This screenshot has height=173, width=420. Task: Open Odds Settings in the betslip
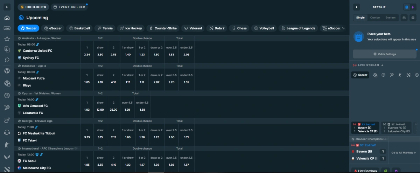click(x=385, y=54)
